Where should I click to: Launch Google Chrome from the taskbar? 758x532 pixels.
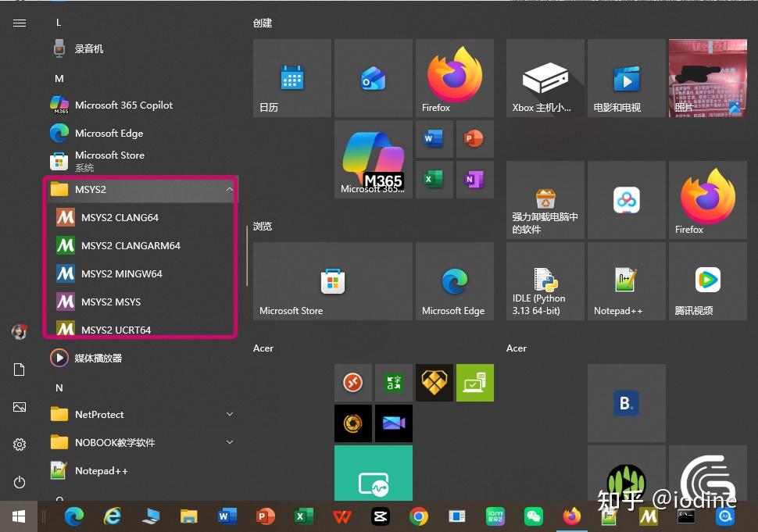[419, 516]
